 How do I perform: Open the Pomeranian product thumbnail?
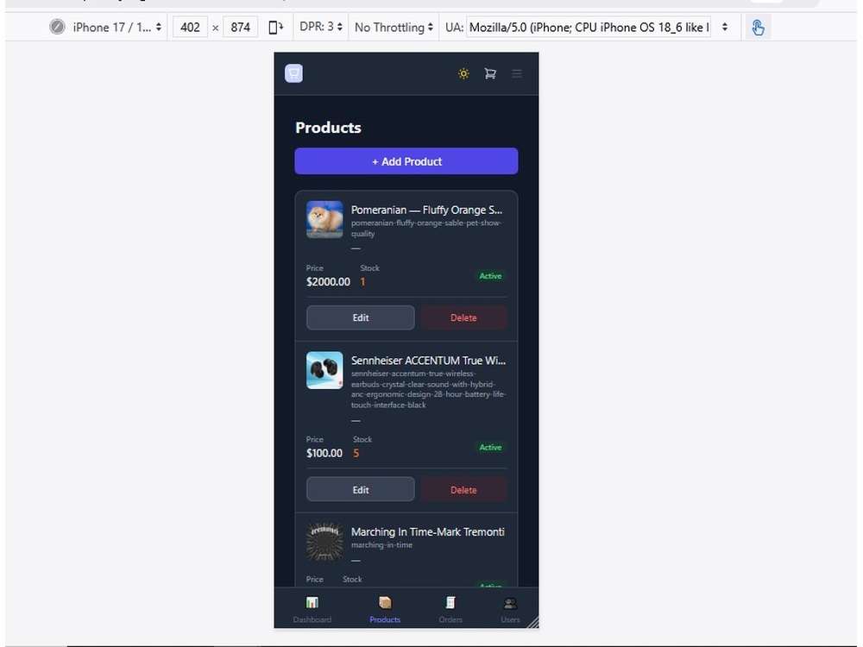(x=324, y=219)
